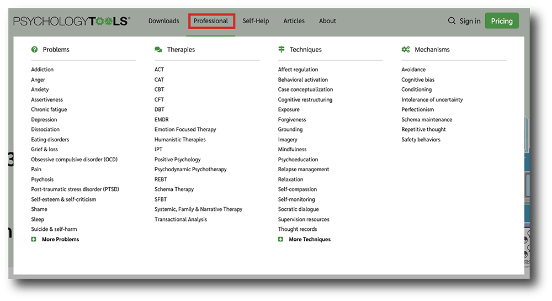Open the CBT therapy link
Screen dimensions: 552x301
pyautogui.click(x=159, y=89)
